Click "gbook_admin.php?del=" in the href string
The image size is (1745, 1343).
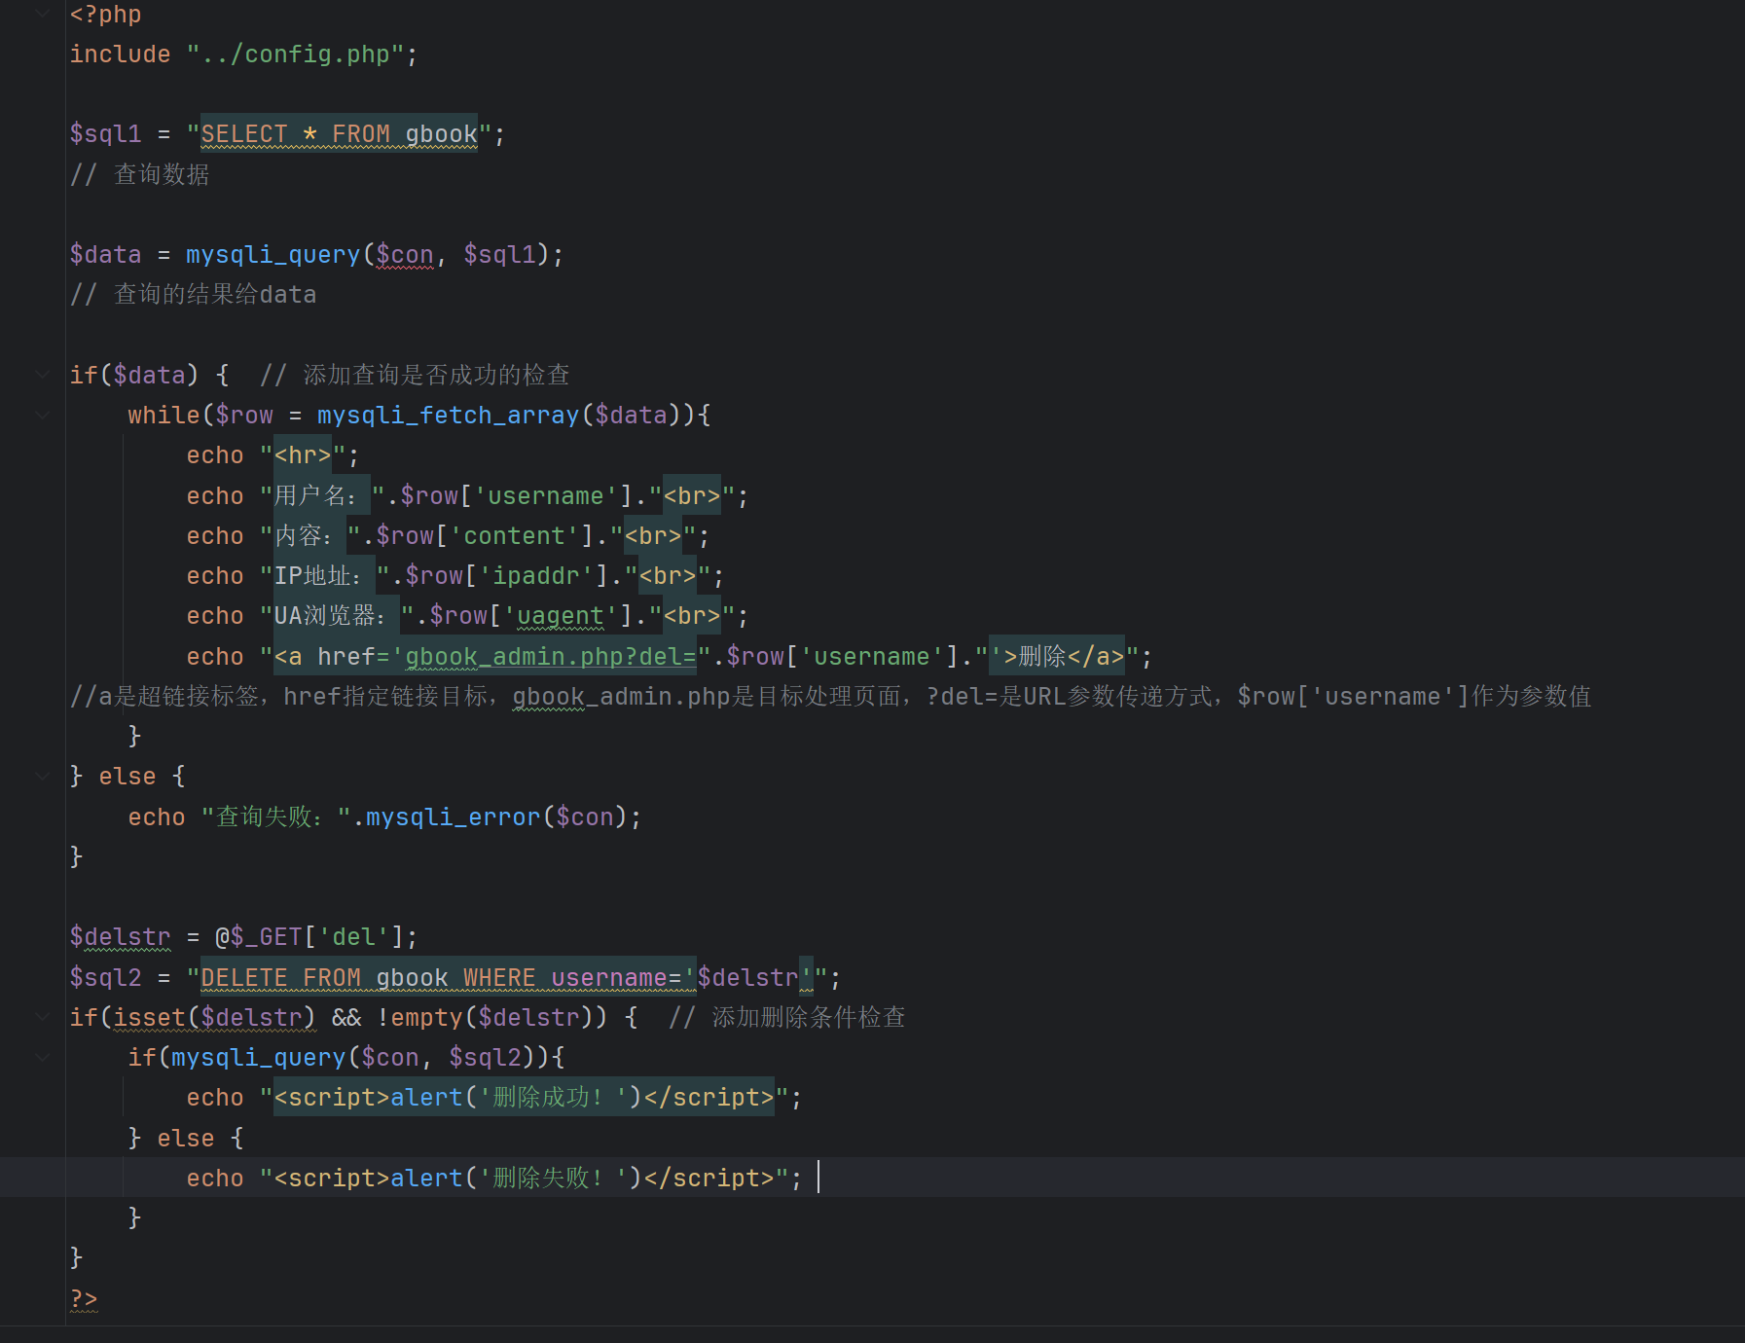[x=551, y=657]
